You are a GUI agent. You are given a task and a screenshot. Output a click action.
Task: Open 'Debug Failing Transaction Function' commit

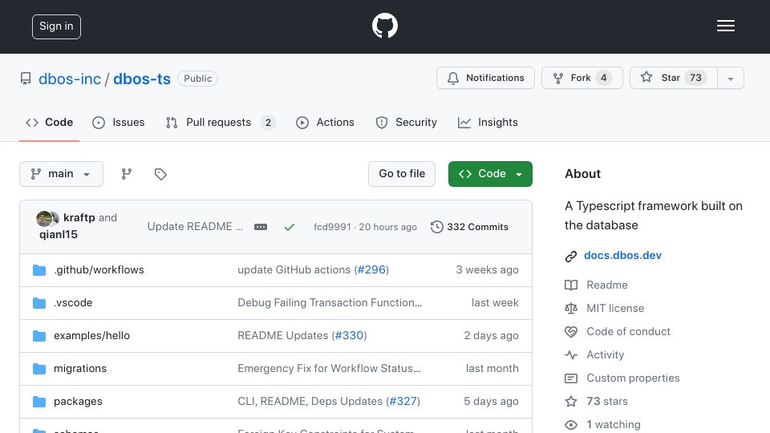click(x=330, y=302)
